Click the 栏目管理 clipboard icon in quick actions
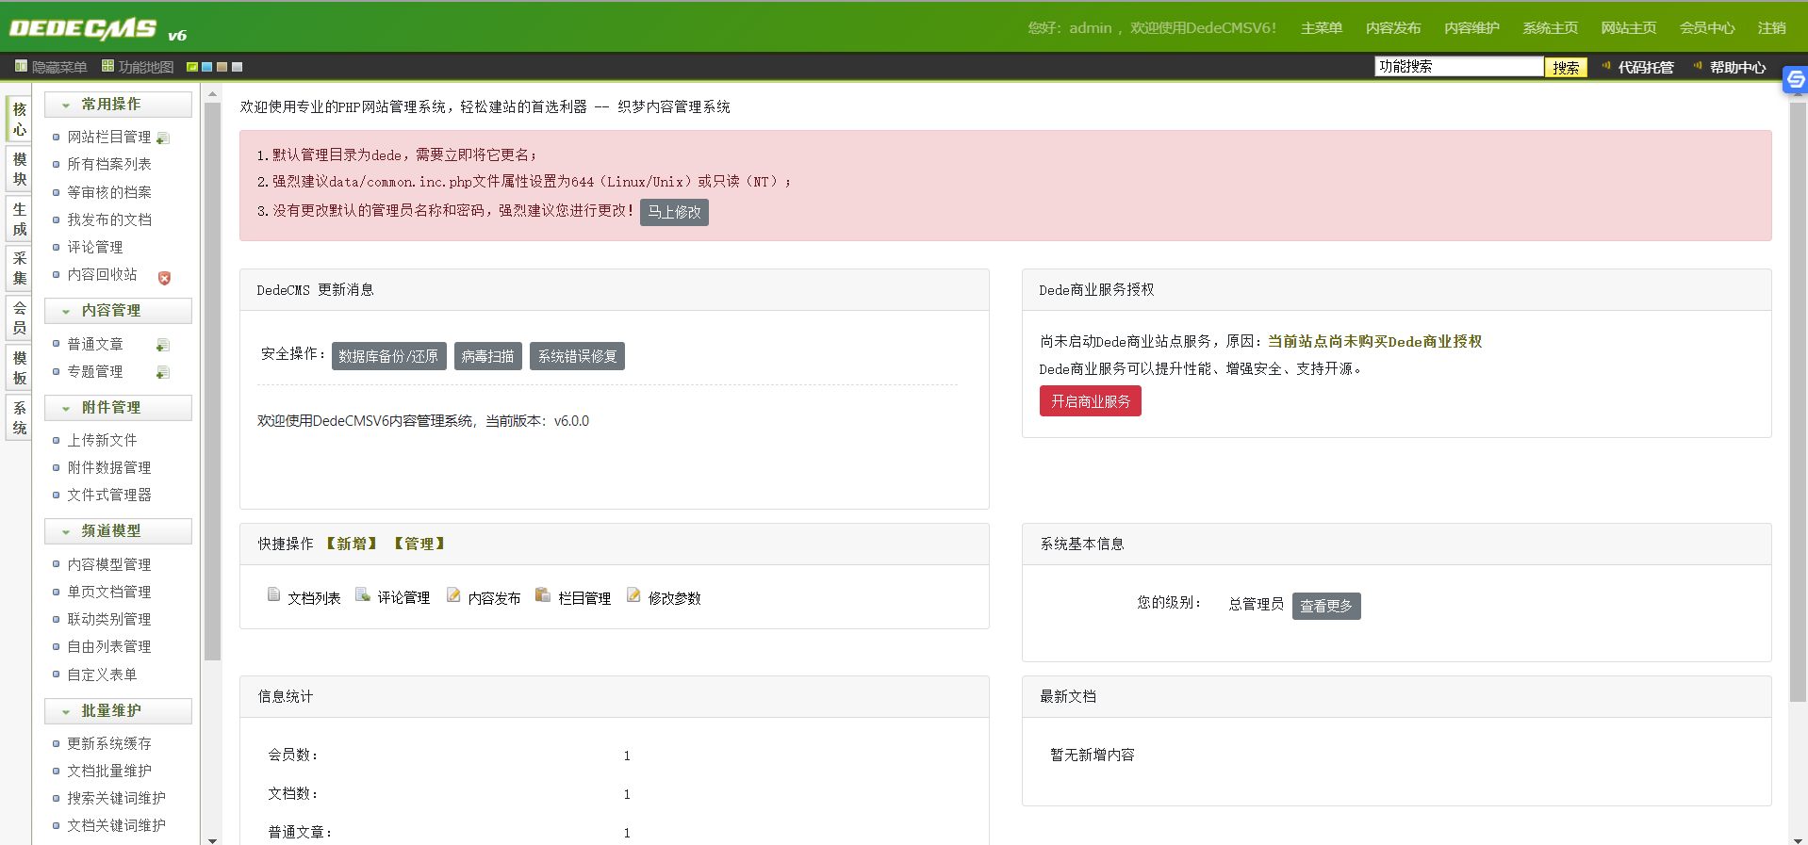Screen dimensions: 1808x845 click(x=543, y=594)
